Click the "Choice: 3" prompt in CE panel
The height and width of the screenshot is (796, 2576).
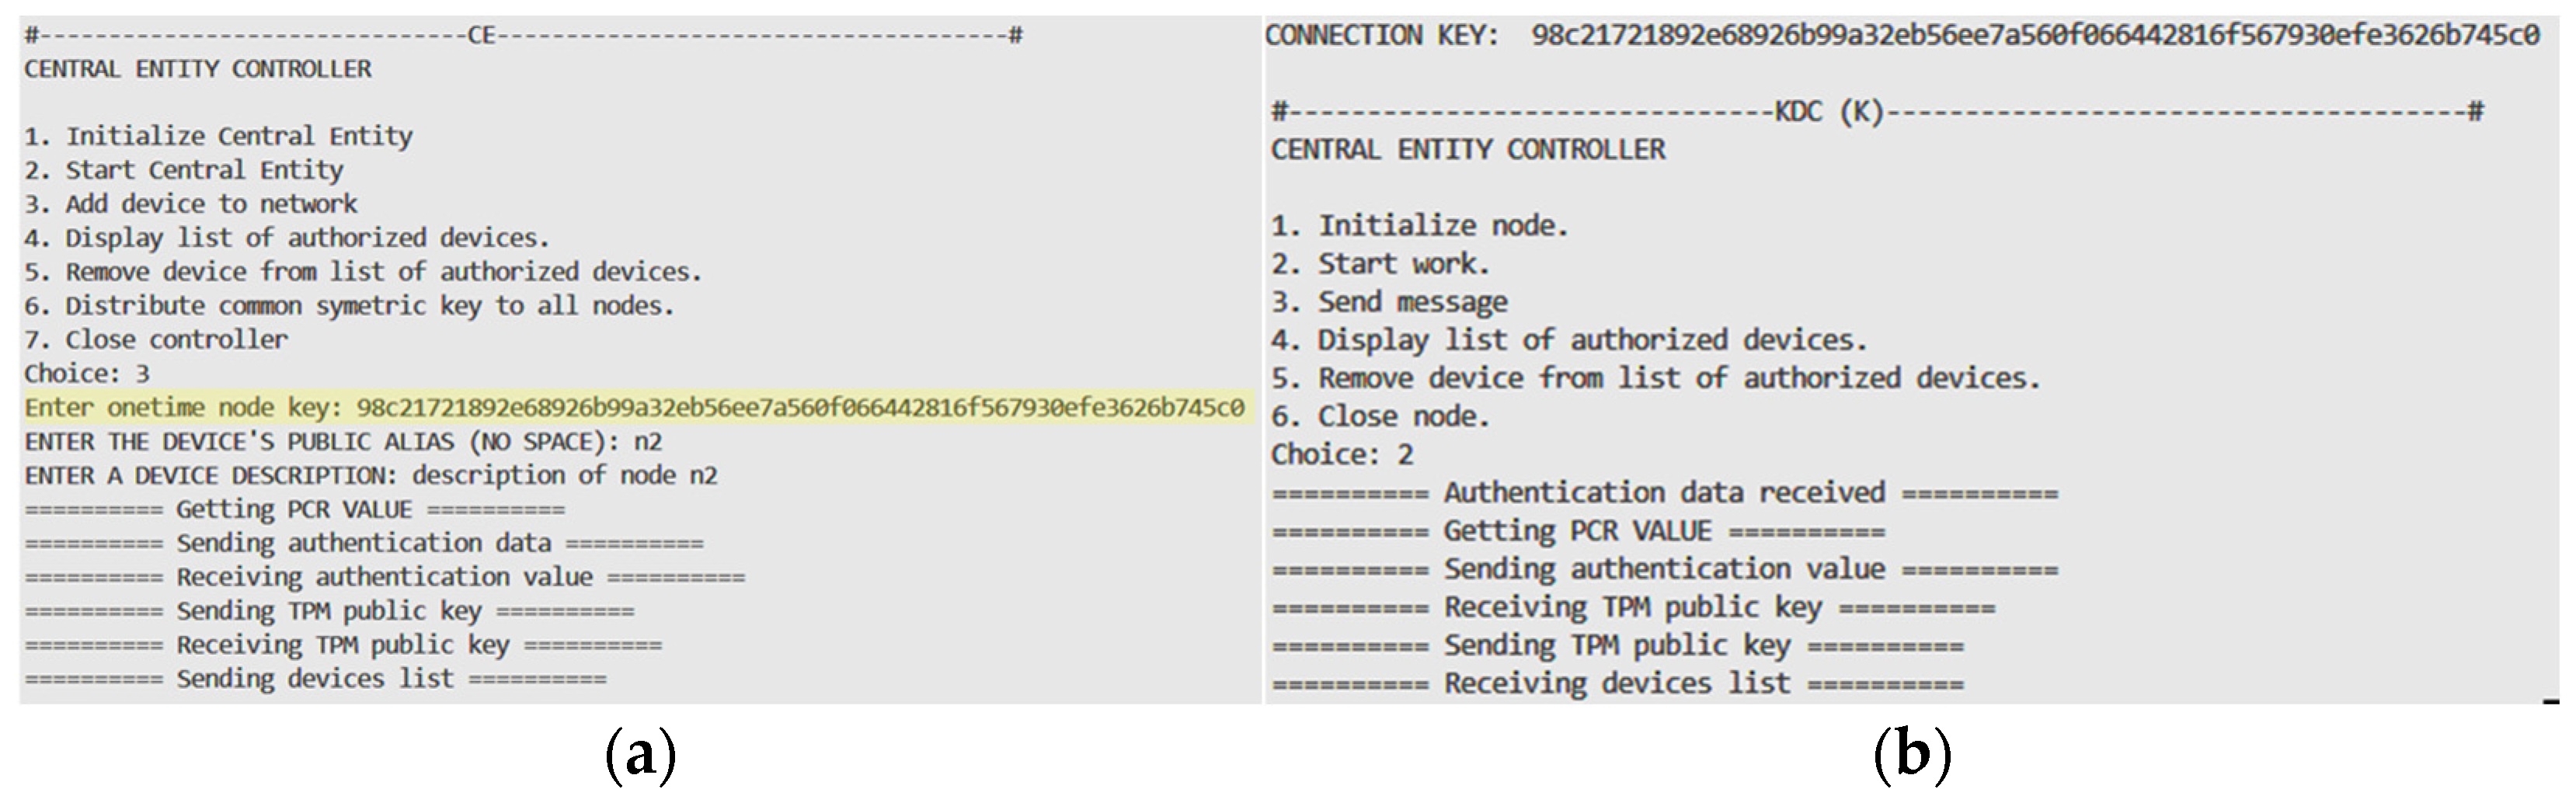(x=87, y=374)
